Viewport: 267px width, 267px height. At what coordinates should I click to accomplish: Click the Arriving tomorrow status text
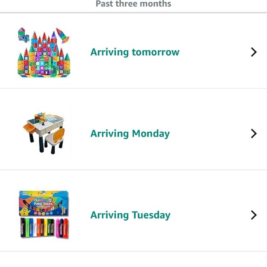click(135, 52)
